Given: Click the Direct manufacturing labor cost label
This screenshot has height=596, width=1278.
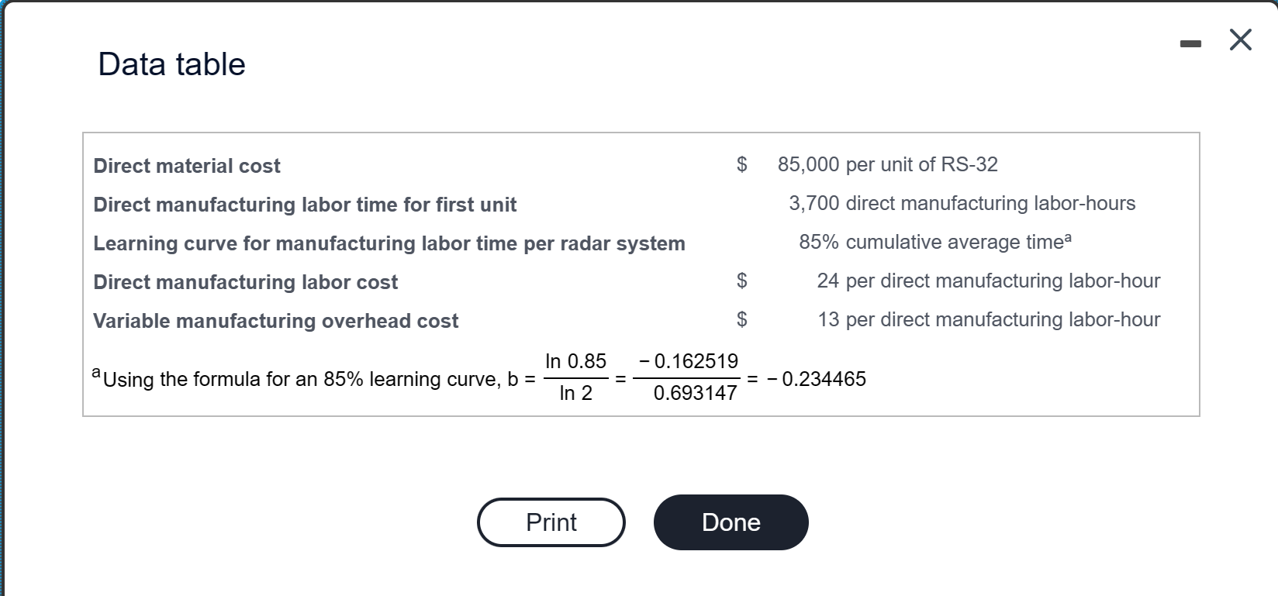Looking at the screenshot, I should click(245, 282).
